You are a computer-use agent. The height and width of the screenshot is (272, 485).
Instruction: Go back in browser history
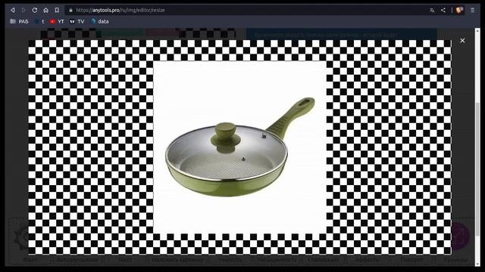click(x=13, y=10)
